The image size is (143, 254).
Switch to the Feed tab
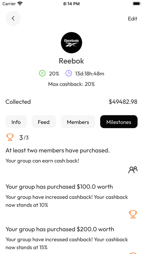pyautogui.click(x=44, y=122)
